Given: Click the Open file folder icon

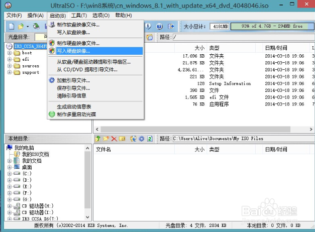Looking at the screenshot, I should [x=21, y=26].
